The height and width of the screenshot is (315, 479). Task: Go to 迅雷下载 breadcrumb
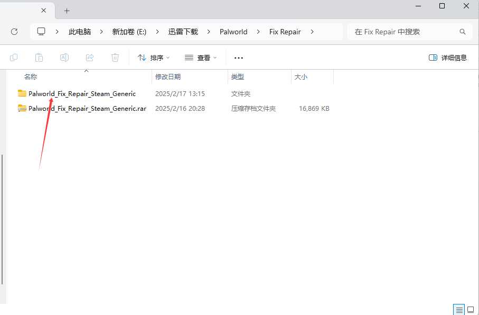(183, 32)
